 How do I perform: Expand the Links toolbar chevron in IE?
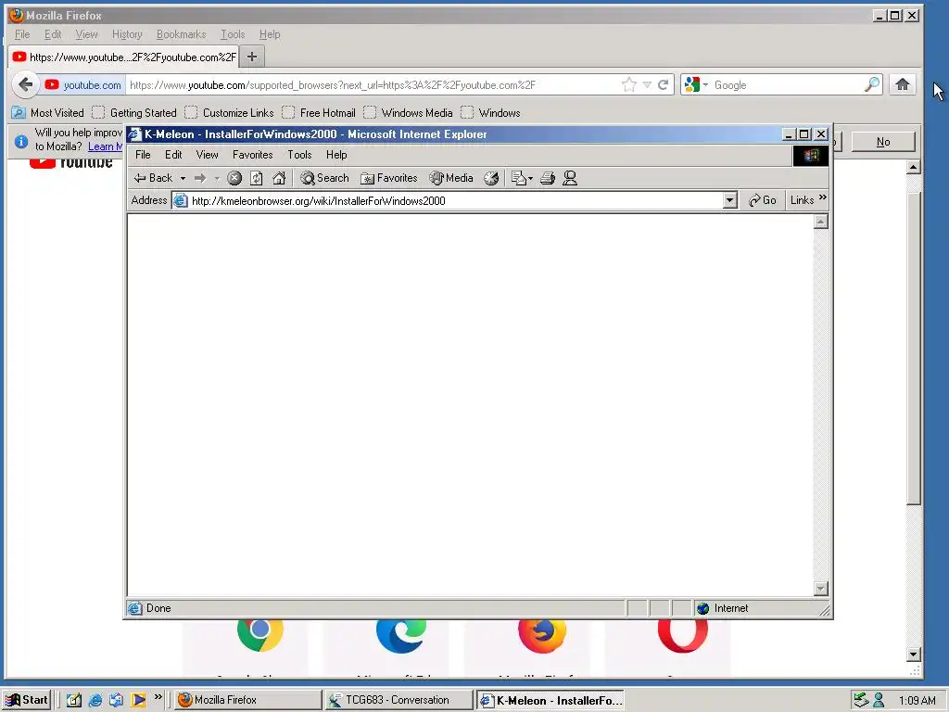coord(823,197)
